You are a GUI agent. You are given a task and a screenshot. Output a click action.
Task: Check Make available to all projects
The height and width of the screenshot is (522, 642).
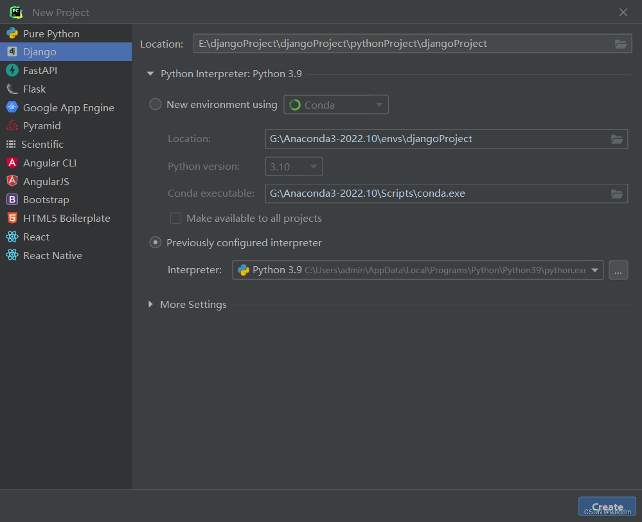tap(175, 218)
